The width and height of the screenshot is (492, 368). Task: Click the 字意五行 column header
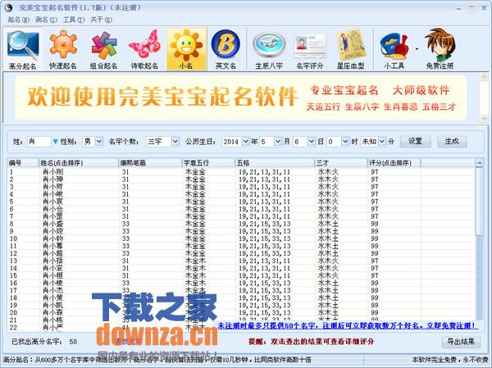[209, 163]
